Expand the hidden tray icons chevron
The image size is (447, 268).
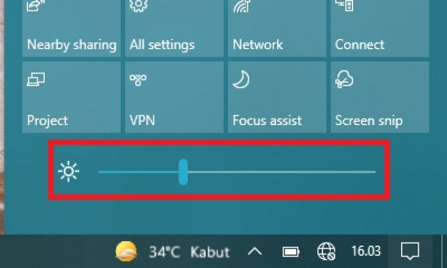(255, 251)
